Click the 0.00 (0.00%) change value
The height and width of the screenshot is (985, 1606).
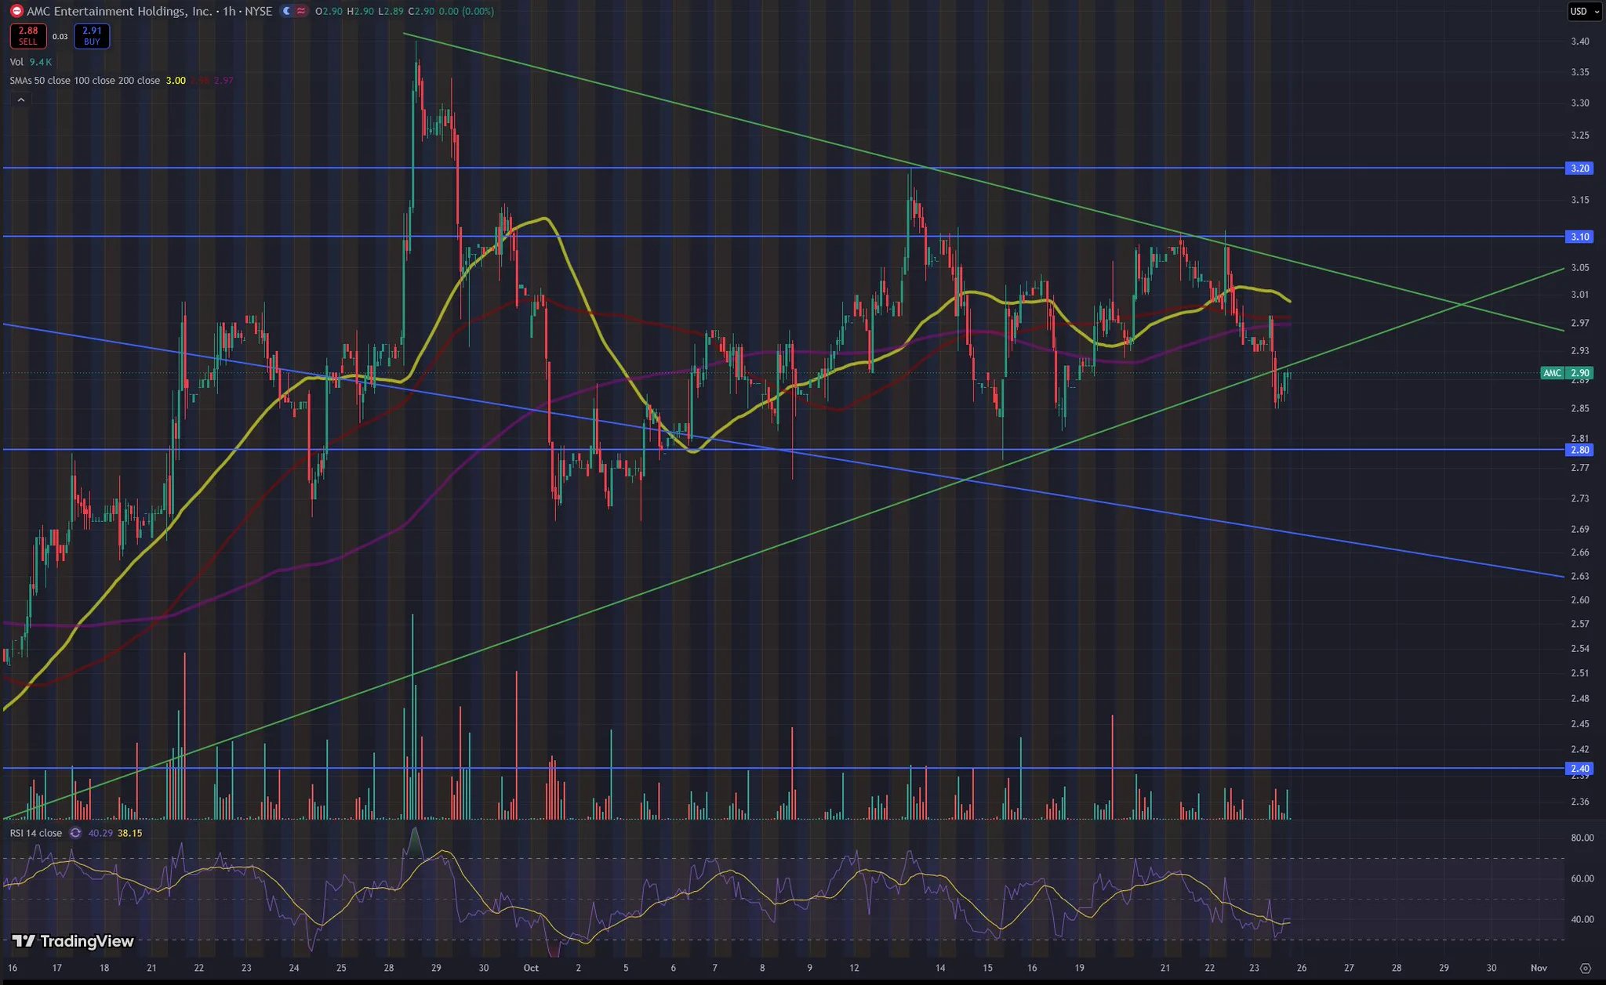click(467, 11)
